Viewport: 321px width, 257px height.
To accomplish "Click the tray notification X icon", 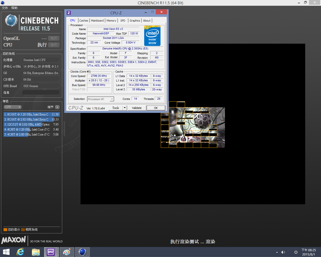I will point(296,252).
